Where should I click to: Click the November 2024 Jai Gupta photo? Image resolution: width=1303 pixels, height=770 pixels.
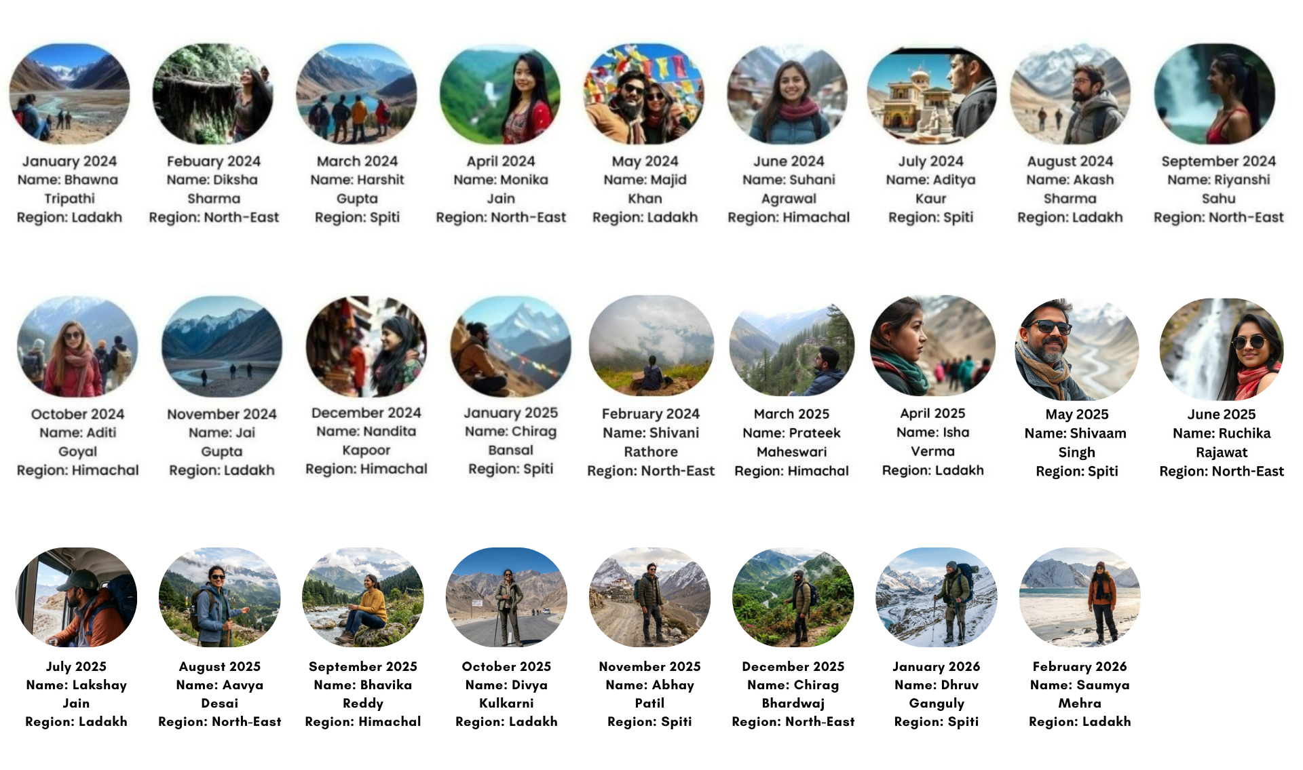pos(222,346)
